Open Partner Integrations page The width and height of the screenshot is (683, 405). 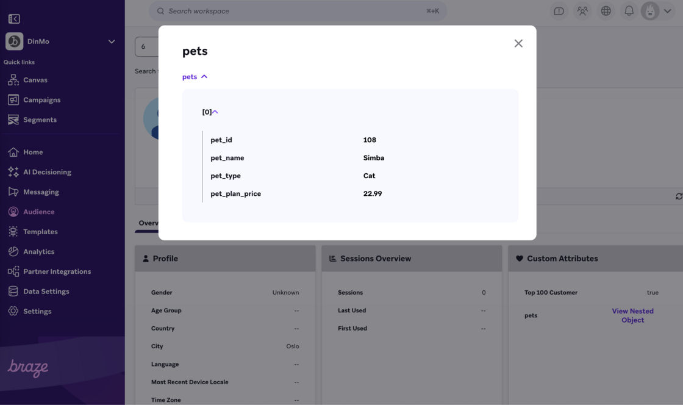point(57,271)
